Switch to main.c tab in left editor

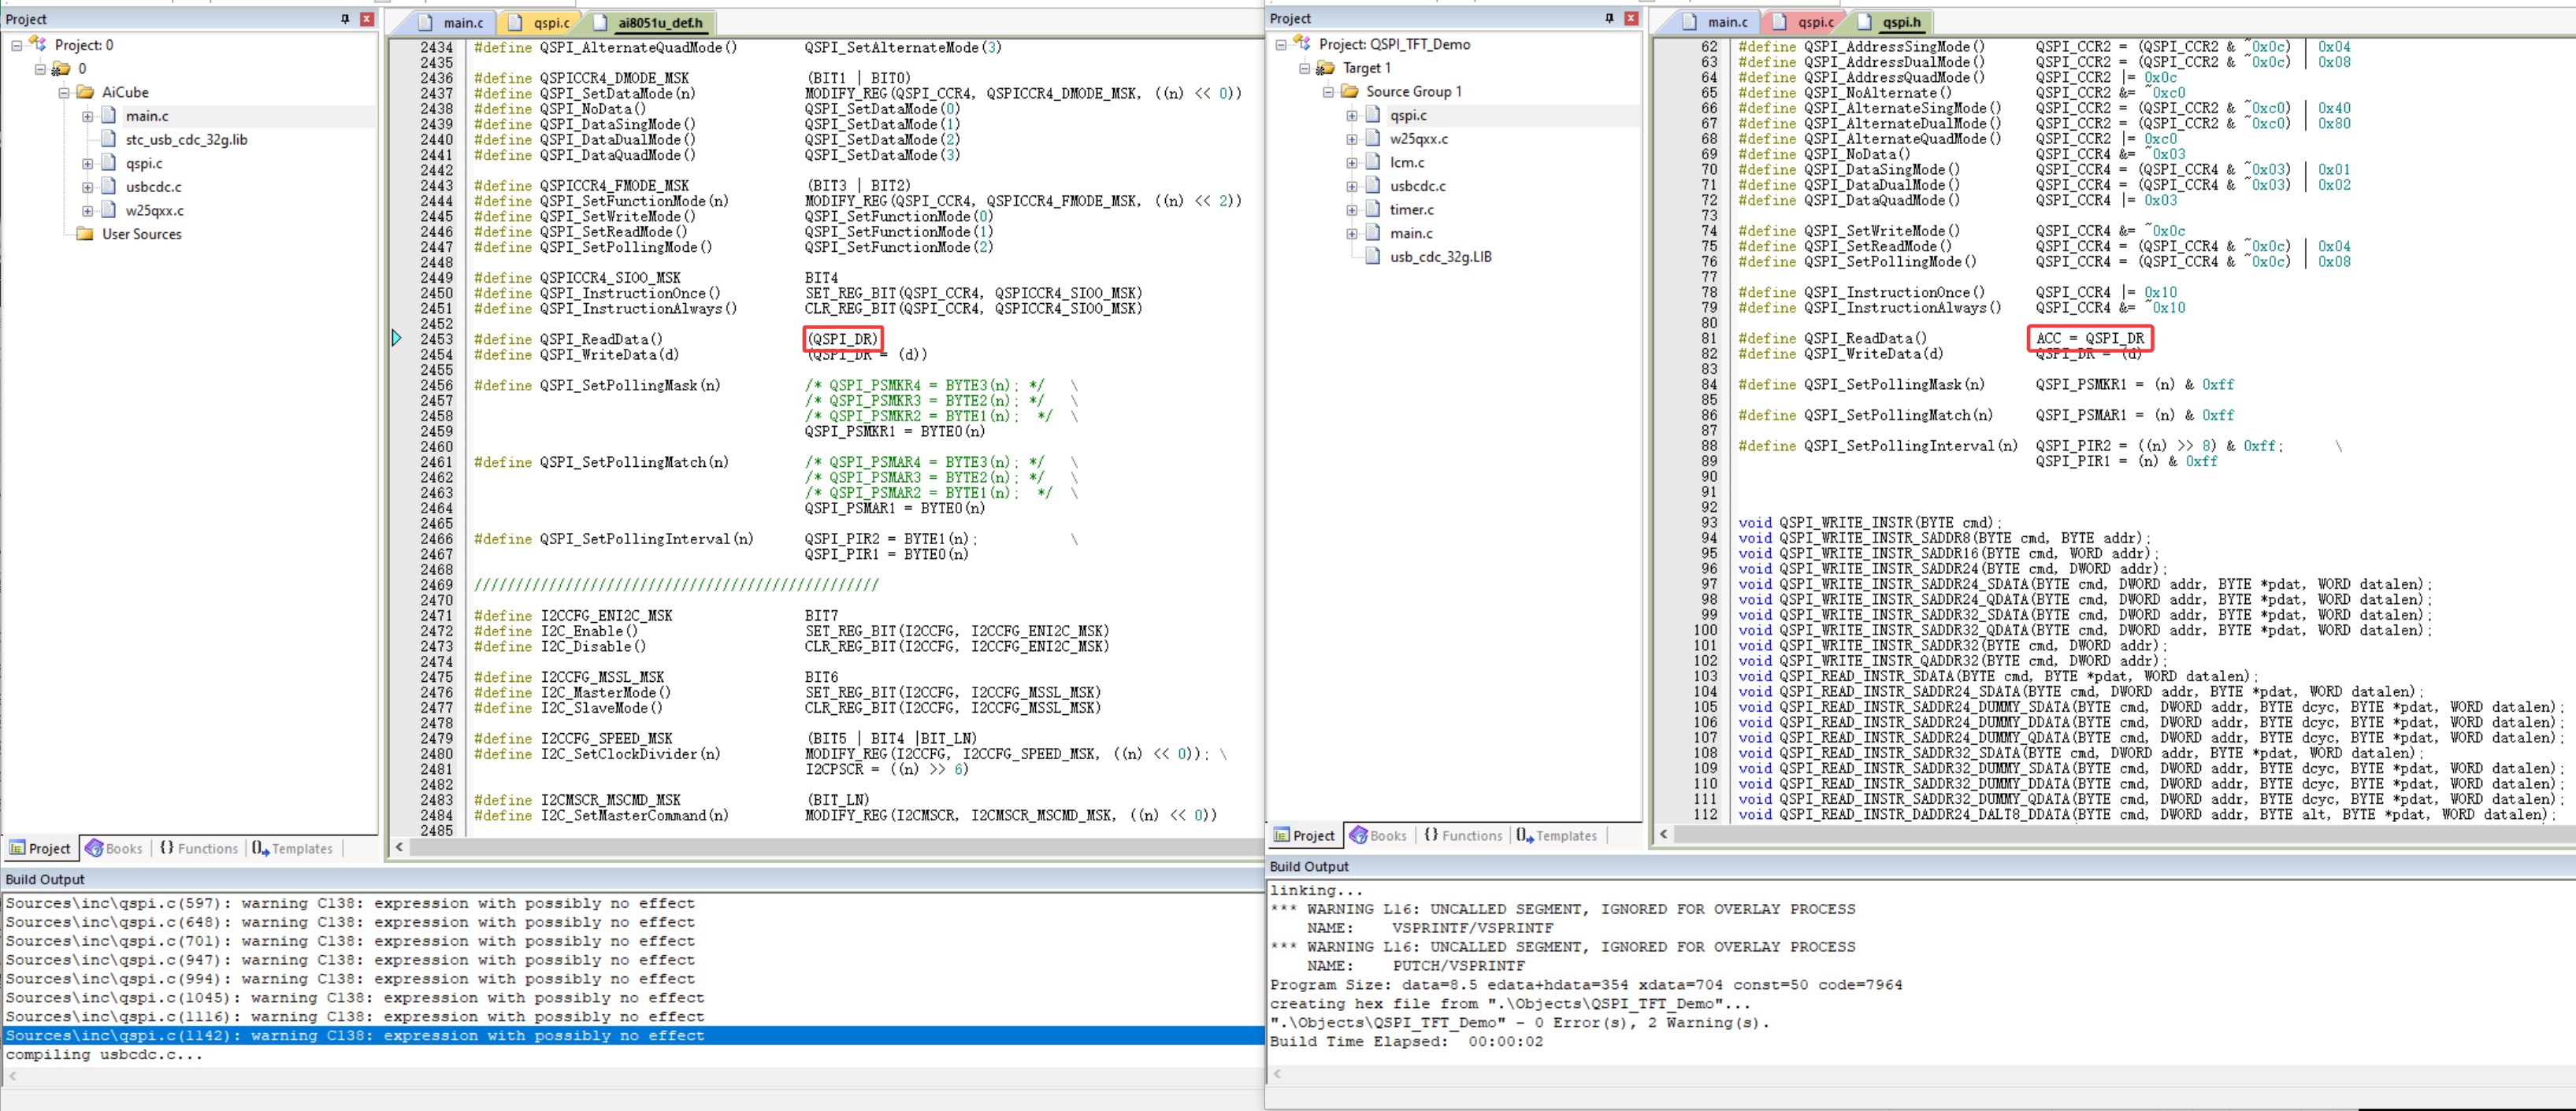point(451,23)
